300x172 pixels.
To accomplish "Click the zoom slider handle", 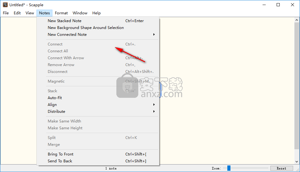I will pos(229,168).
